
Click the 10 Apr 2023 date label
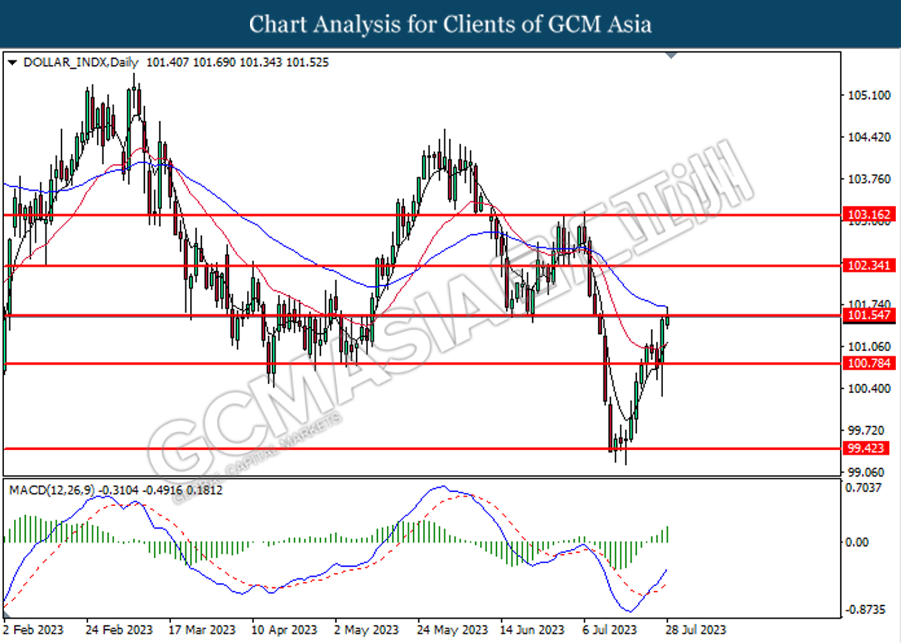[284, 630]
